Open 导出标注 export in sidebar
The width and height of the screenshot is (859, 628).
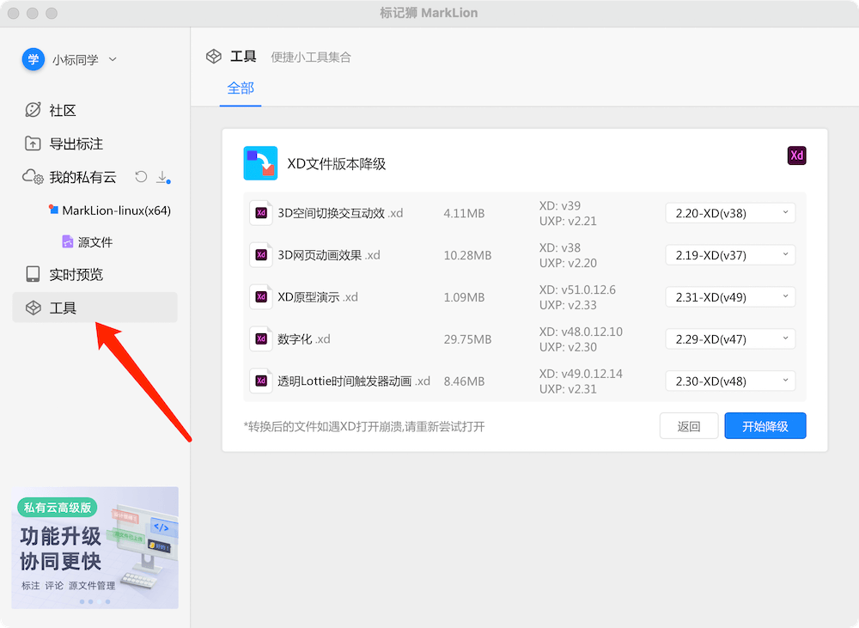[76, 143]
